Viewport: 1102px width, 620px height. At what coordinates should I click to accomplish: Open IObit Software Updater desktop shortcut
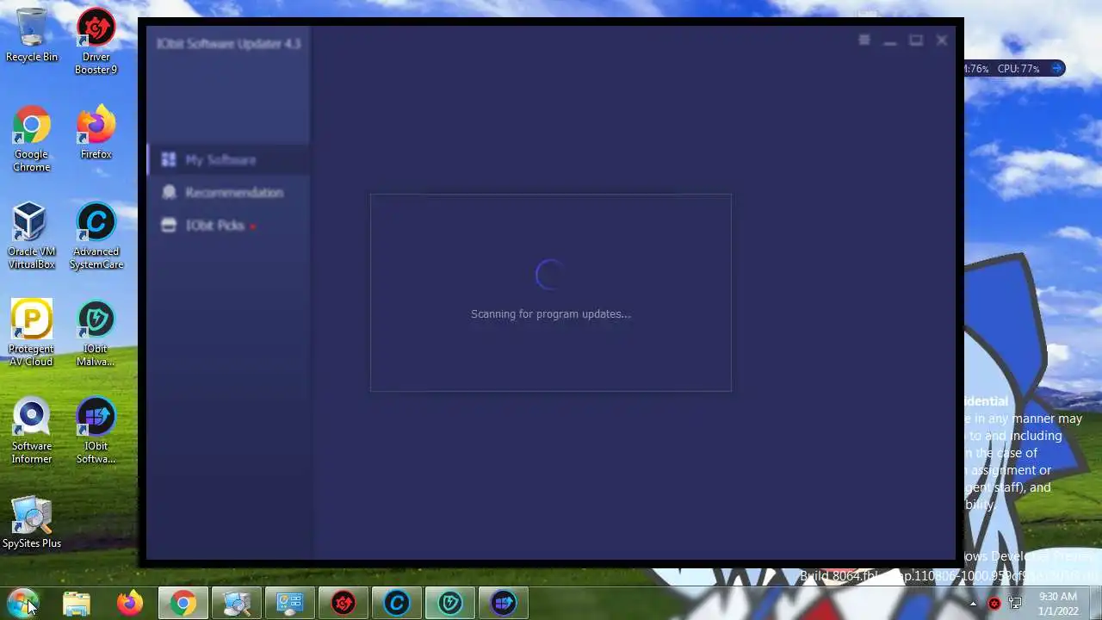[x=96, y=431]
